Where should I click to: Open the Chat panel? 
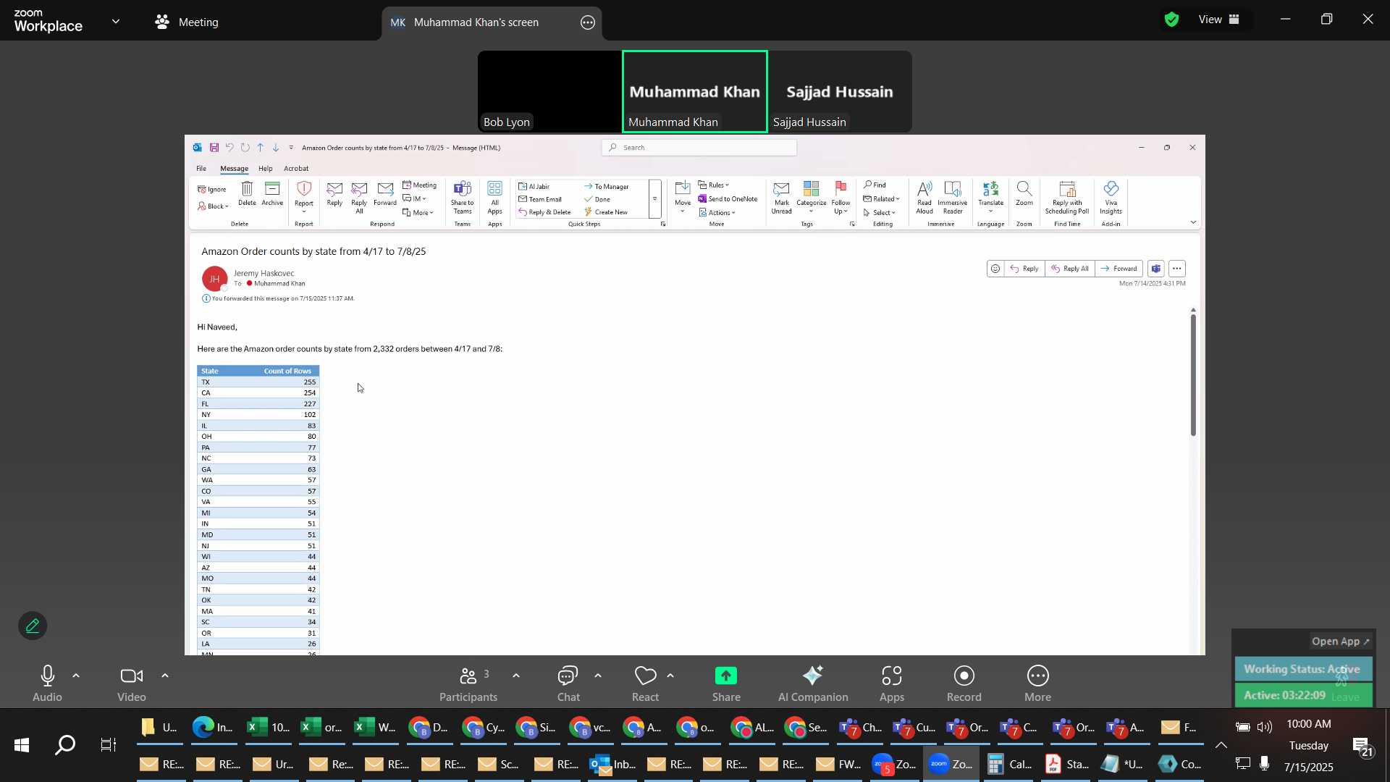[568, 684]
